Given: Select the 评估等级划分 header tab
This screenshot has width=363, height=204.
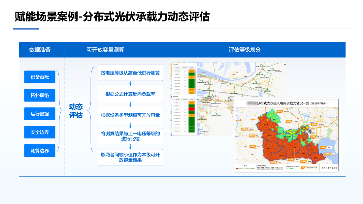Looking at the screenshot, I should pyautogui.click(x=245, y=50).
